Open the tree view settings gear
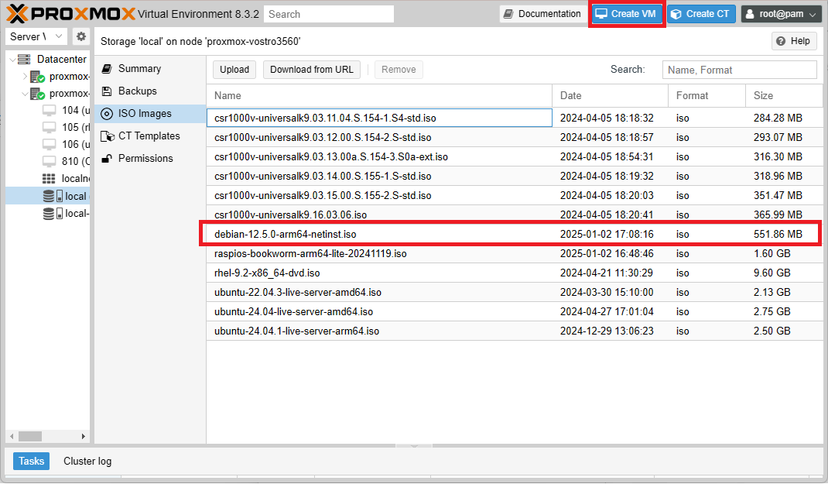Image resolution: width=828 pixels, height=484 pixels. point(80,36)
